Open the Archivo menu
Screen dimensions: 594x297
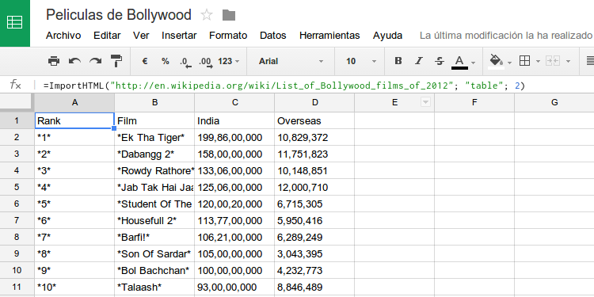(63, 36)
